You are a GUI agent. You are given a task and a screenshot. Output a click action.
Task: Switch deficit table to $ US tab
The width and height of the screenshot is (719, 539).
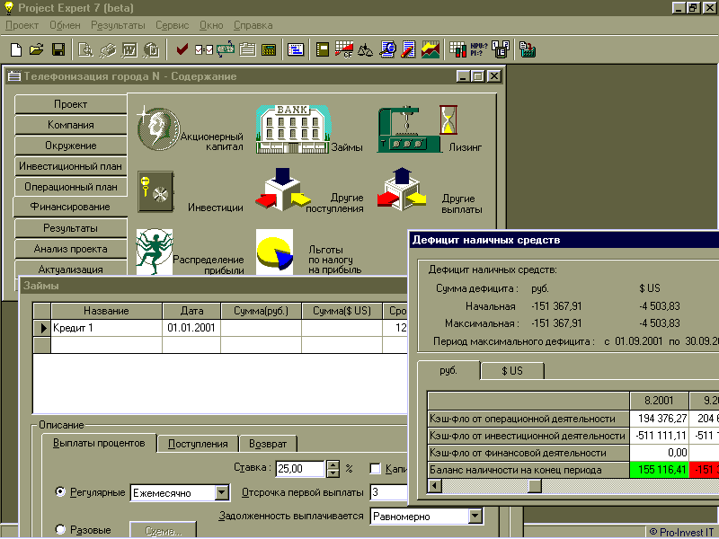pos(512,371)
